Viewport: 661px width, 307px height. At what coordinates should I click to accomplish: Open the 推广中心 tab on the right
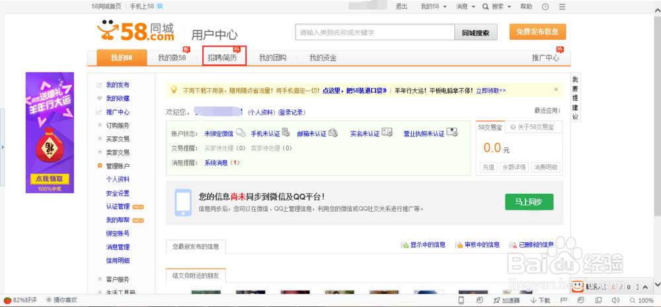[545, 58]
